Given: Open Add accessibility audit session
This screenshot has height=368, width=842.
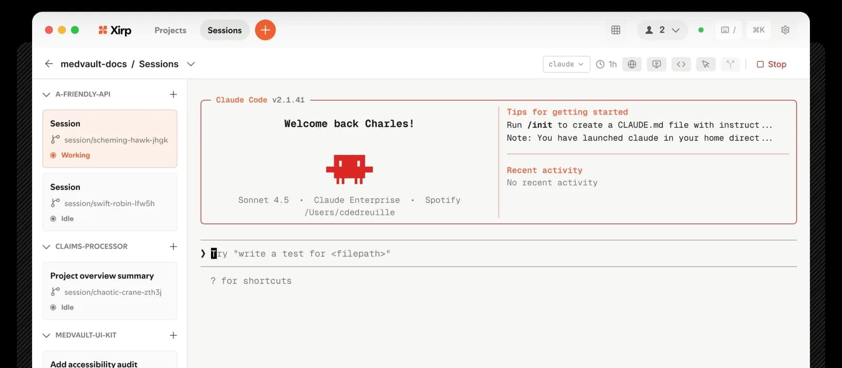Looking at the screenshot, I should [109, 361].
